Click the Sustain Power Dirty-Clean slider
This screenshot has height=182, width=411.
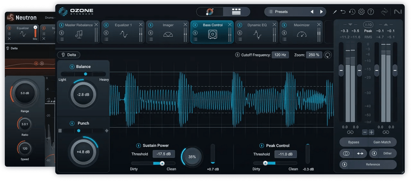[154, 164]
